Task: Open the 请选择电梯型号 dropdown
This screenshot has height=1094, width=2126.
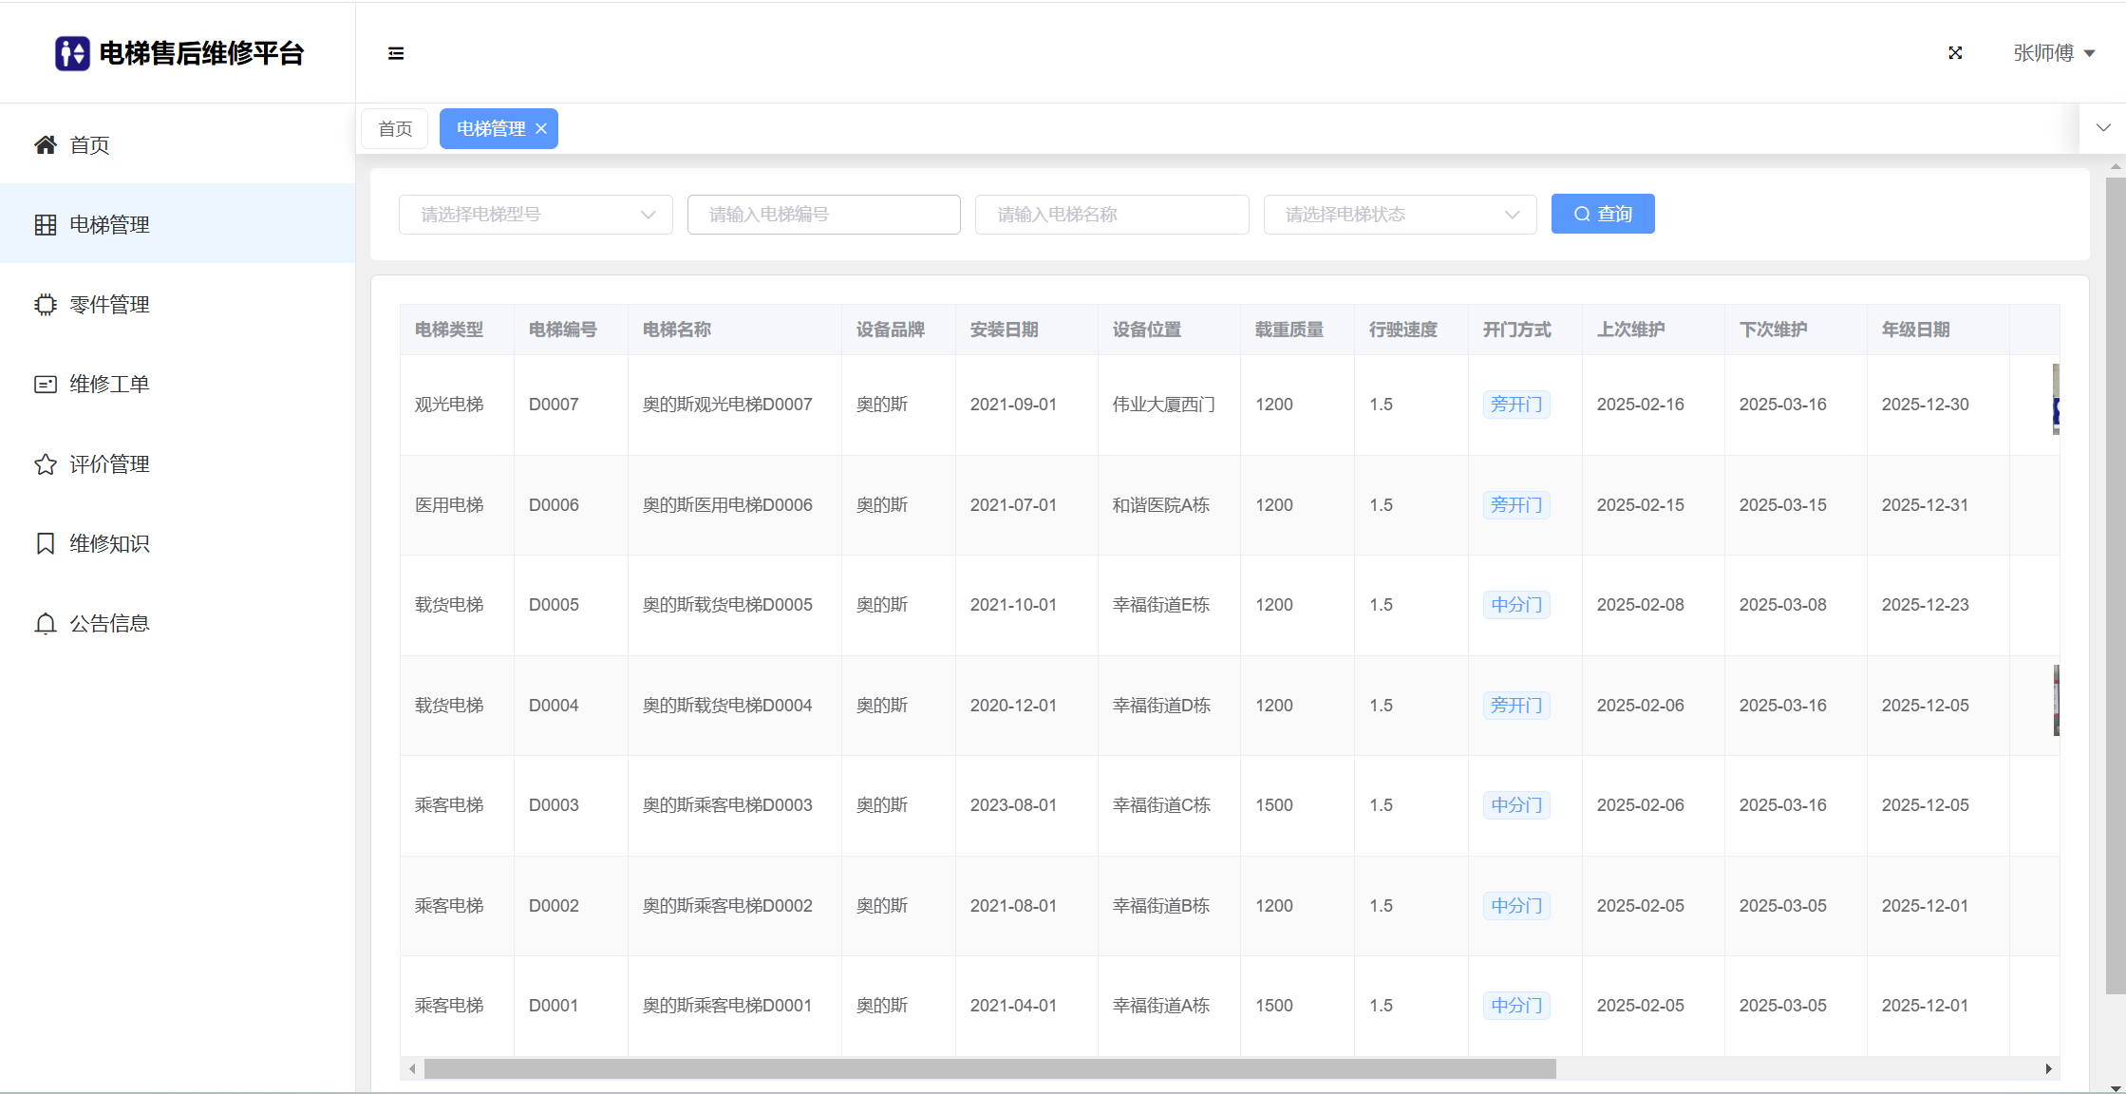Action: coord(536,215)
